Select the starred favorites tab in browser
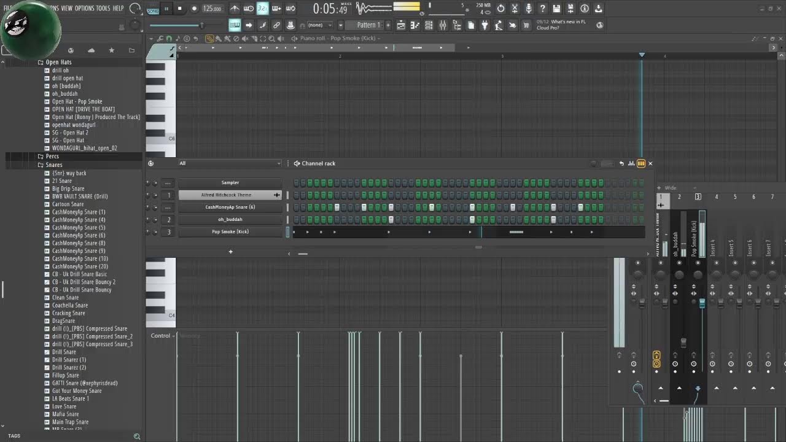 point(111,50)
